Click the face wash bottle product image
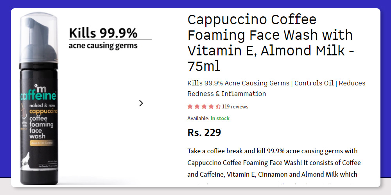The height and width of the screenshot is (195, 391). (x=39, y=98)
